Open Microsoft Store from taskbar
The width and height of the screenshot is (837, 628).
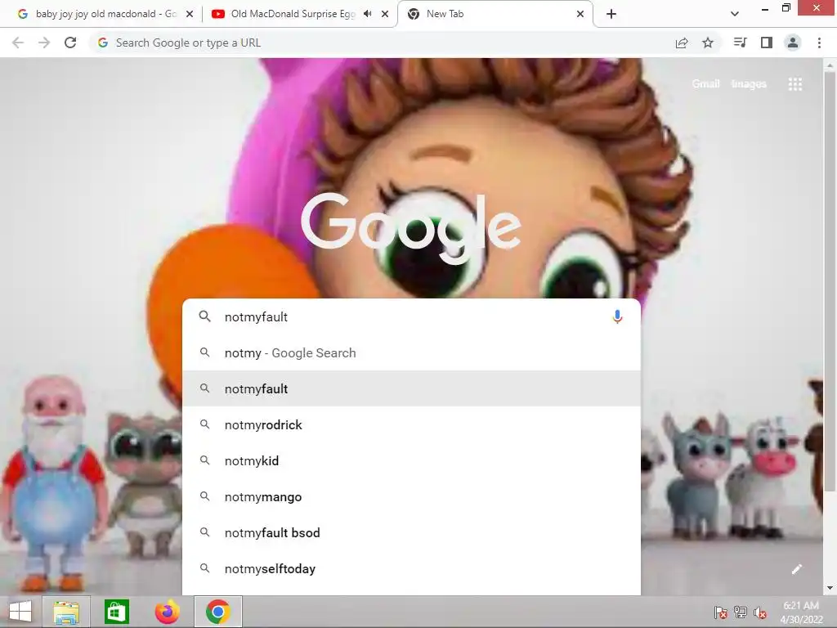pos(116,612)
